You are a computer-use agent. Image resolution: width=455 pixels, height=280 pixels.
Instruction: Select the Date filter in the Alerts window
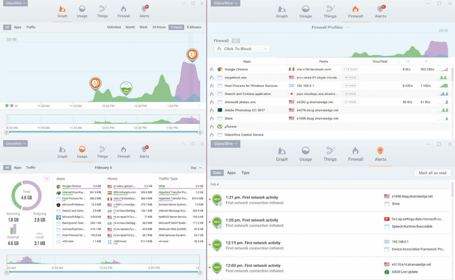[217, 173]
